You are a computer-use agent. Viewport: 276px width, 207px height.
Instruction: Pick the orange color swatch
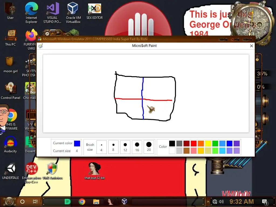(201, 143)
